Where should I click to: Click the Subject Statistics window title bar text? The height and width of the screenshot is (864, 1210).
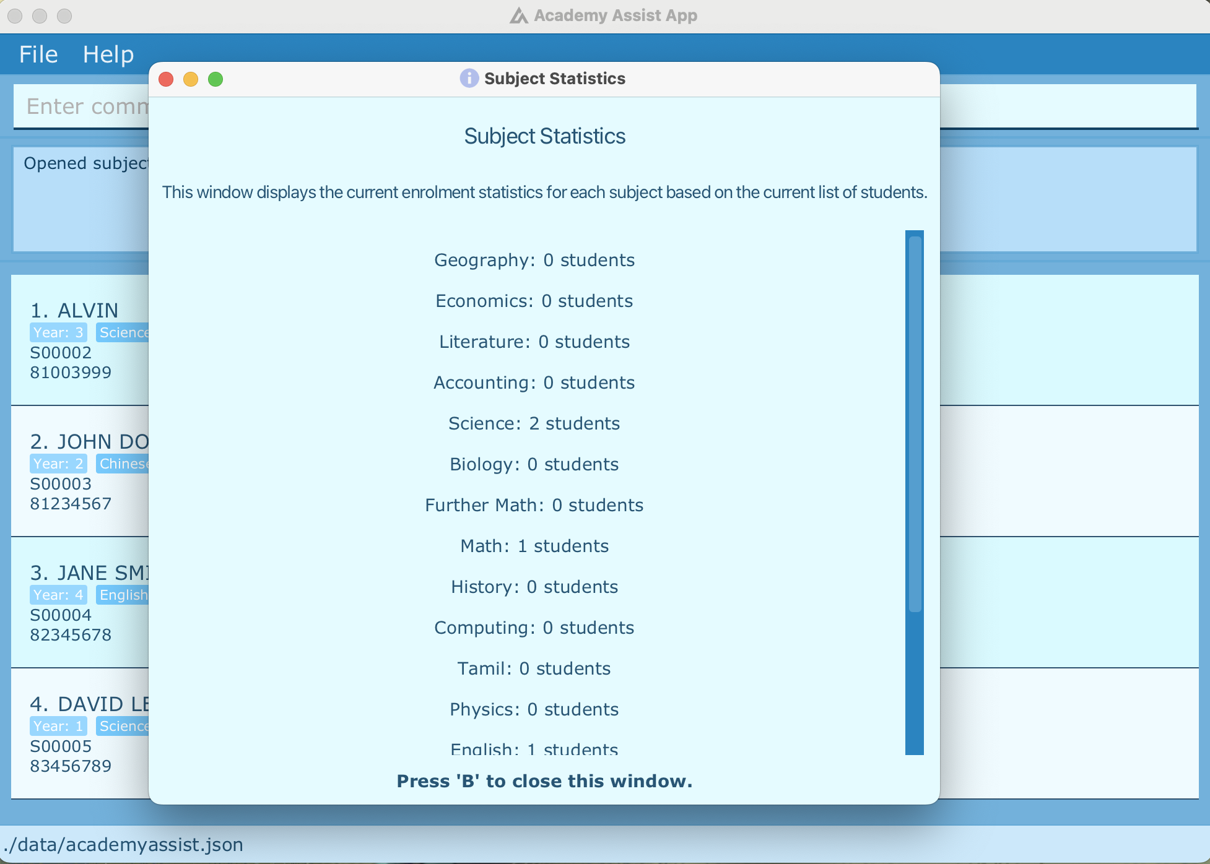555,79
